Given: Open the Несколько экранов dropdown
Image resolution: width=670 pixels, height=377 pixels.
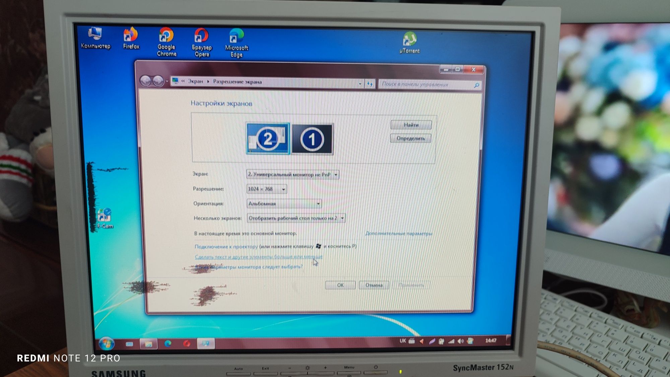Looking at the screenshot, I should tap(296, 218).
